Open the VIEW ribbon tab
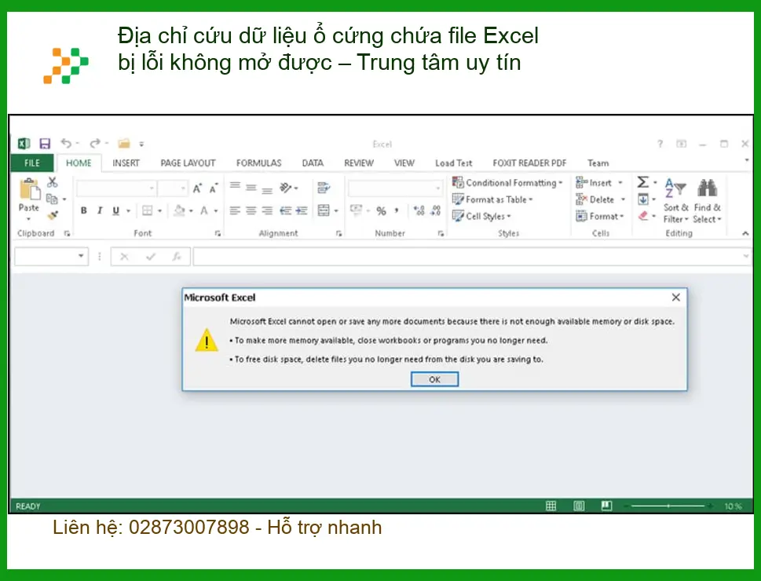This screenshot has height=581, width=761. [x=404, y=163]
